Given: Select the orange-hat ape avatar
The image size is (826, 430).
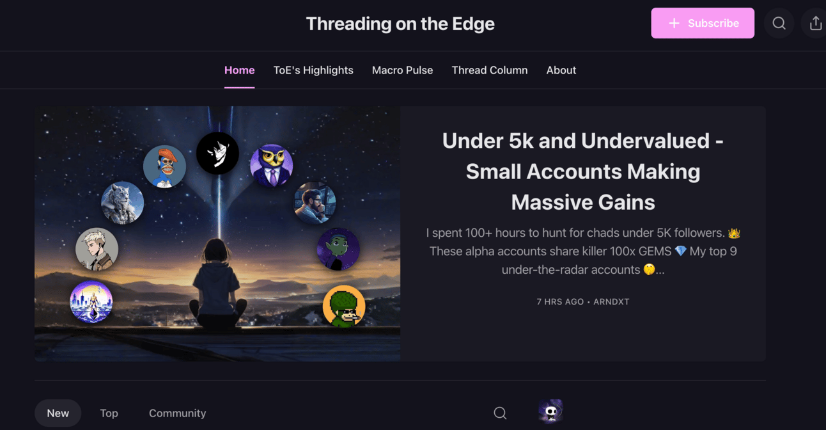Looking at the screenshot, I should click(x=164, y=166).
